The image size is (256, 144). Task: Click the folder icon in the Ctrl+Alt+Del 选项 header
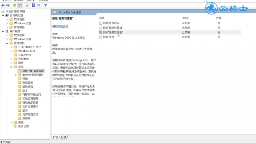click(55, 12)
